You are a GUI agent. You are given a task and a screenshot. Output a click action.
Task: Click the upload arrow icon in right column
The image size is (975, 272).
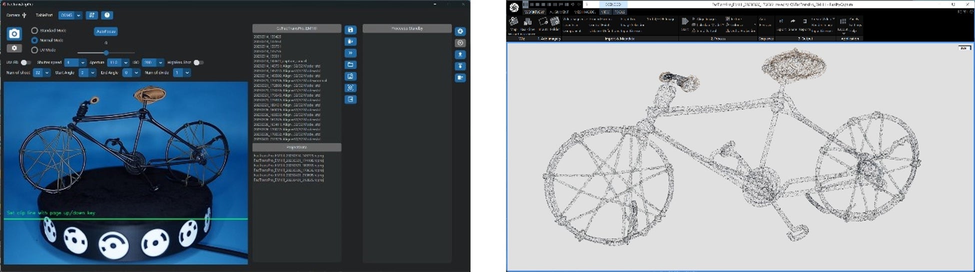pos(460,54)
